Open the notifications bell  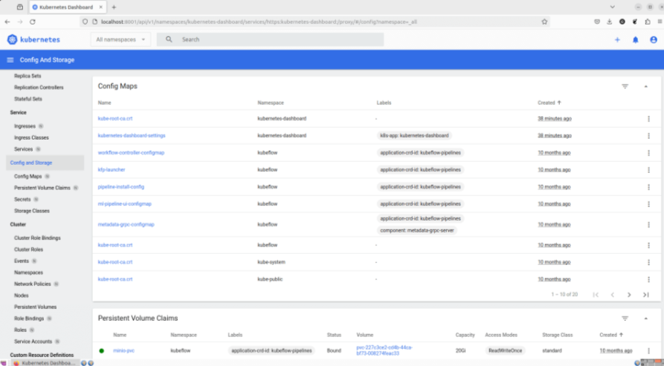click(635, 40)
